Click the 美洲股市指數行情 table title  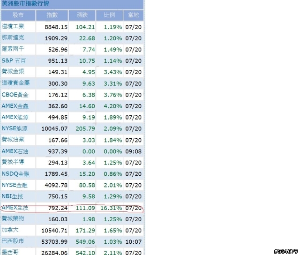point(25,3)
